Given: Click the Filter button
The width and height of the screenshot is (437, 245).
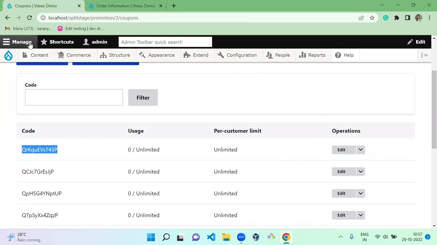Looking at the screenshot, I should point(143,98).
